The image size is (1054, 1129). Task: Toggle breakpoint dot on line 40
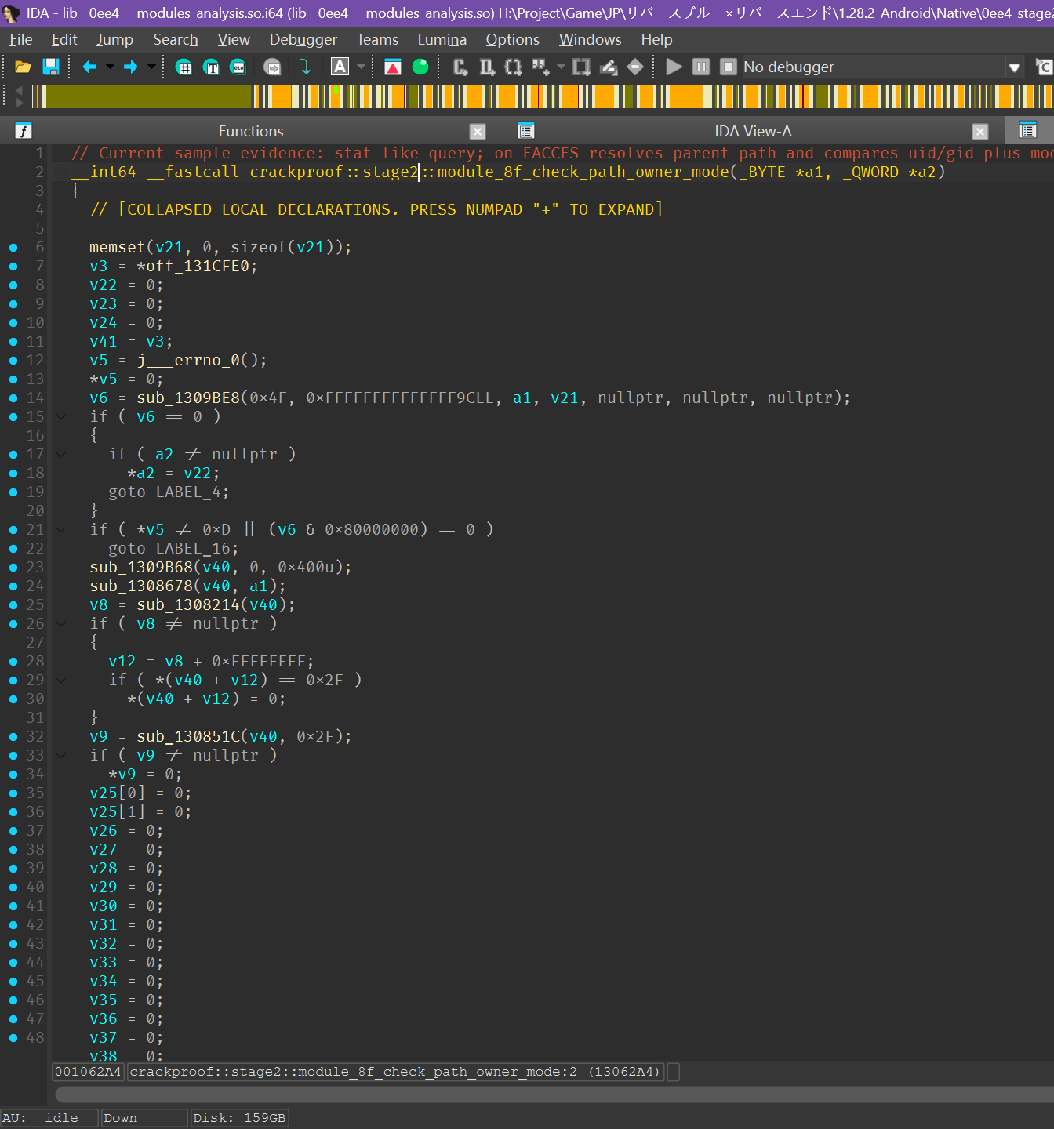(x=13, y=888)
